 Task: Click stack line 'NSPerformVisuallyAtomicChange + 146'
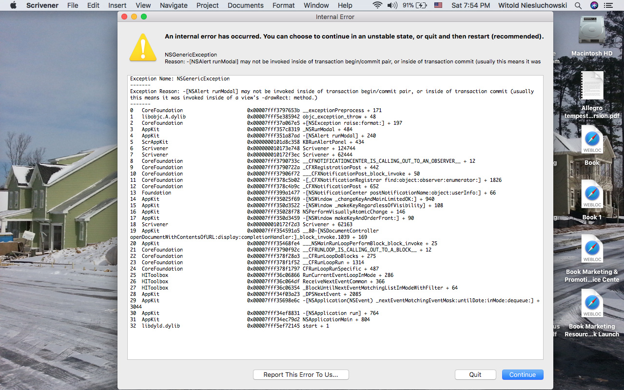(354, 212)
